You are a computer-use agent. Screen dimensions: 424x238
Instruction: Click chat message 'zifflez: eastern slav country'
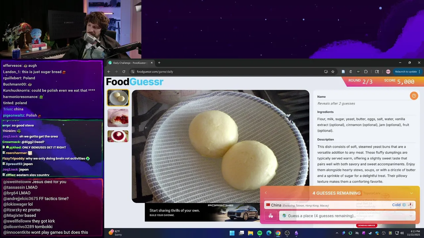point(26,175)
